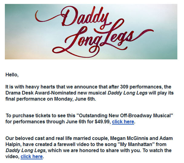This screenshot has height=163, width=184.
Task: Open the farewell video "click here" link
Action: click(x=31, y=157)
